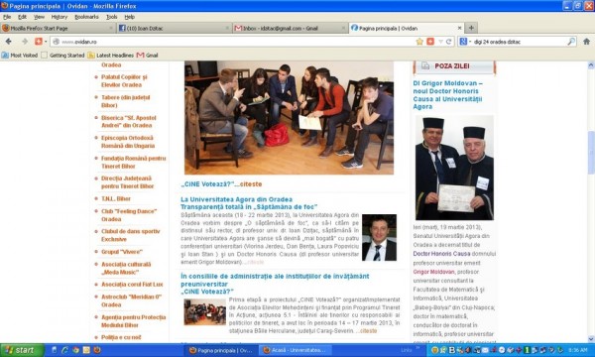595x357 pixels.
Task: Switch to the Facebook Ioan Dzitac tab
Action: pyautogui.click(x=174, y=28)
